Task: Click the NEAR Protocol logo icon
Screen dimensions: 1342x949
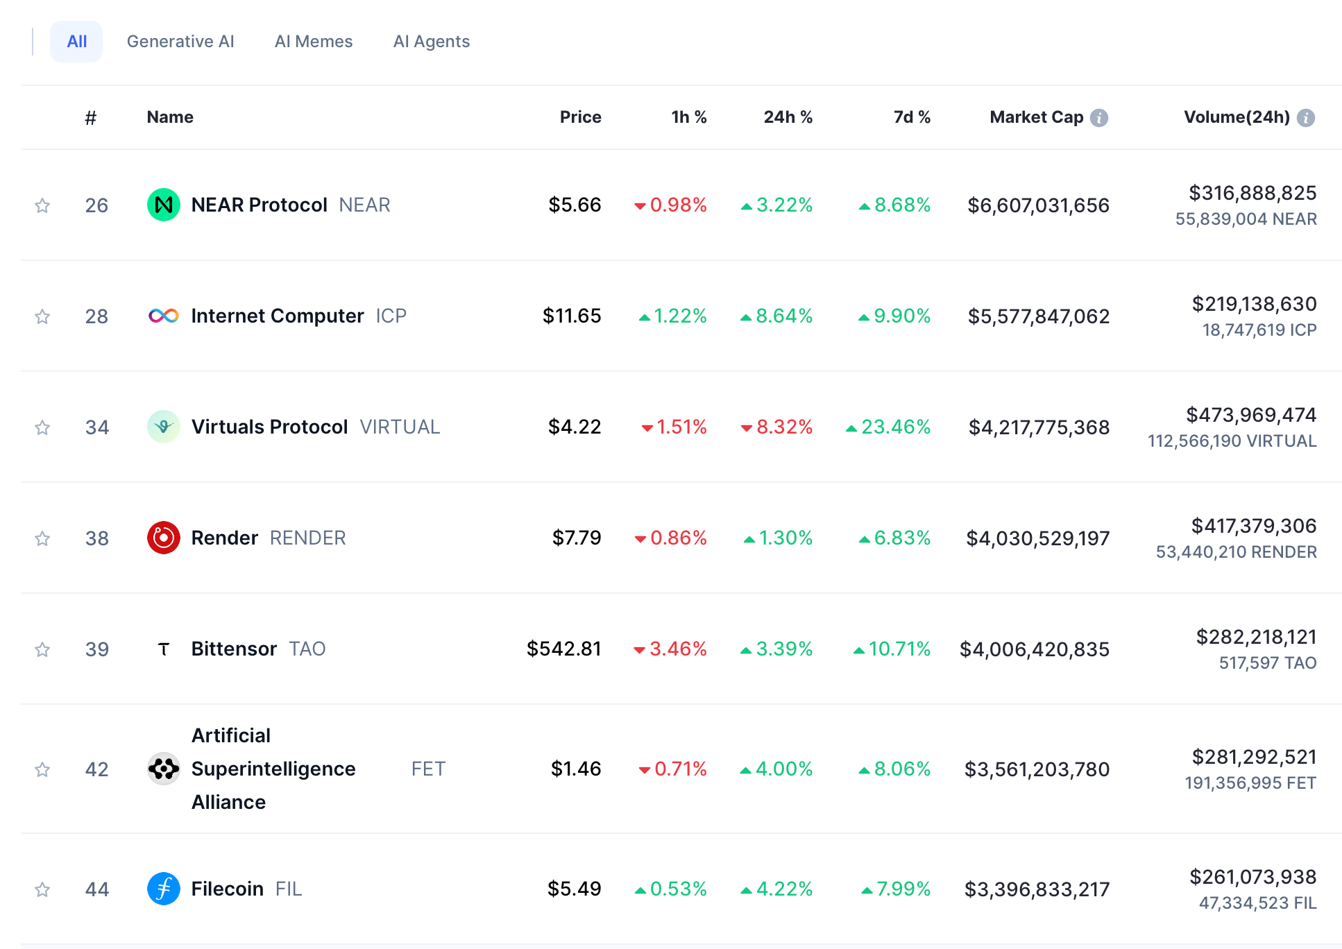Action: pyautogui.click(x=163, y=205)
